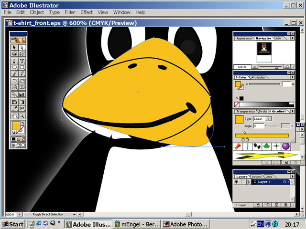Switch to mEngel - Ber... taskbar button

point(137,224)
